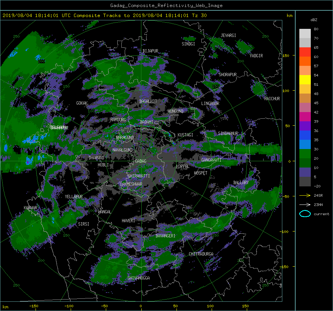Image resolution: width=333 pixels, height=311 pixels.
Task: Click the SHIVAMOGGA city label
Action: [x=138, y=278]
